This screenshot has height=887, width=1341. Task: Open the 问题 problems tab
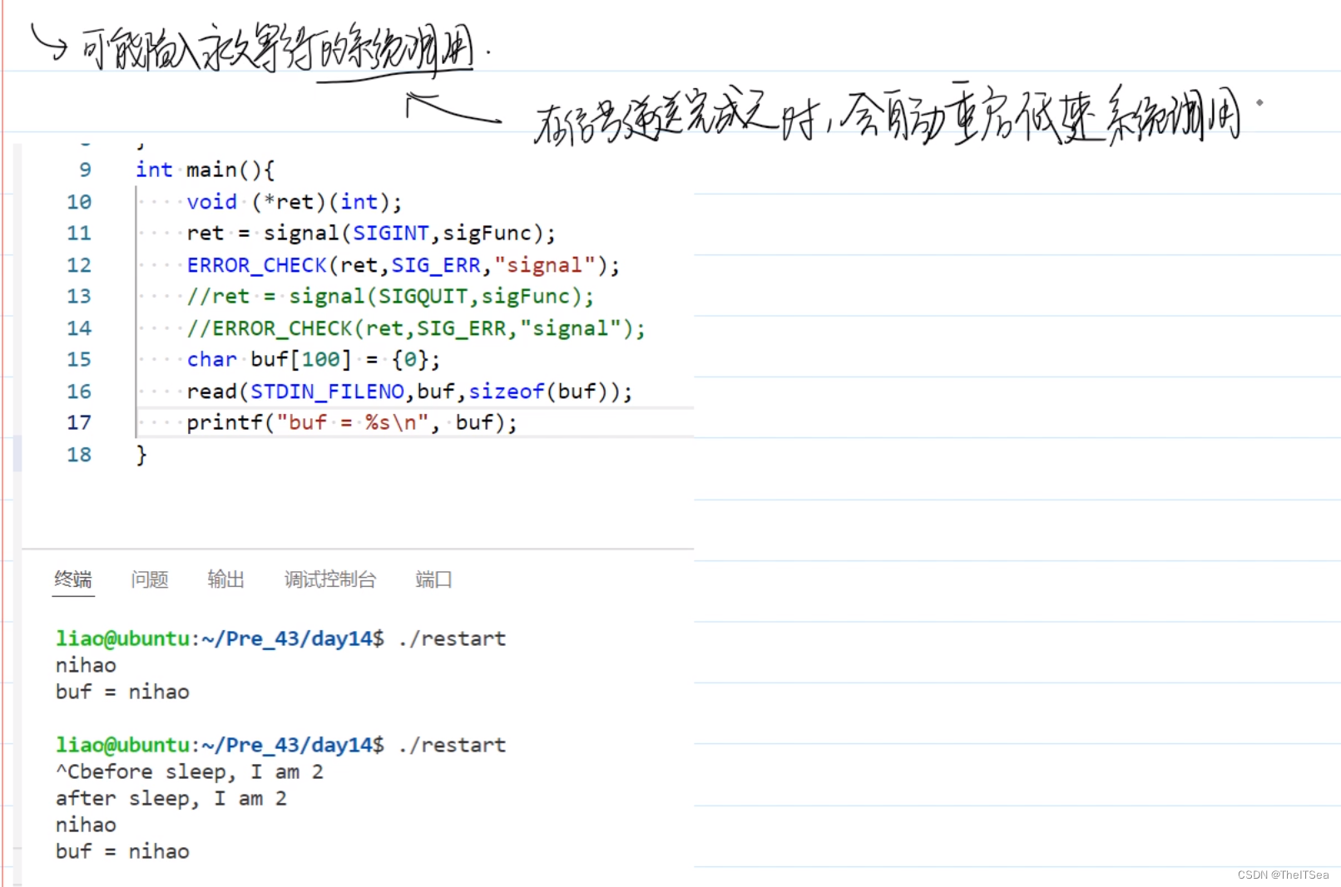pyautogui.click(x=150, y=579)
